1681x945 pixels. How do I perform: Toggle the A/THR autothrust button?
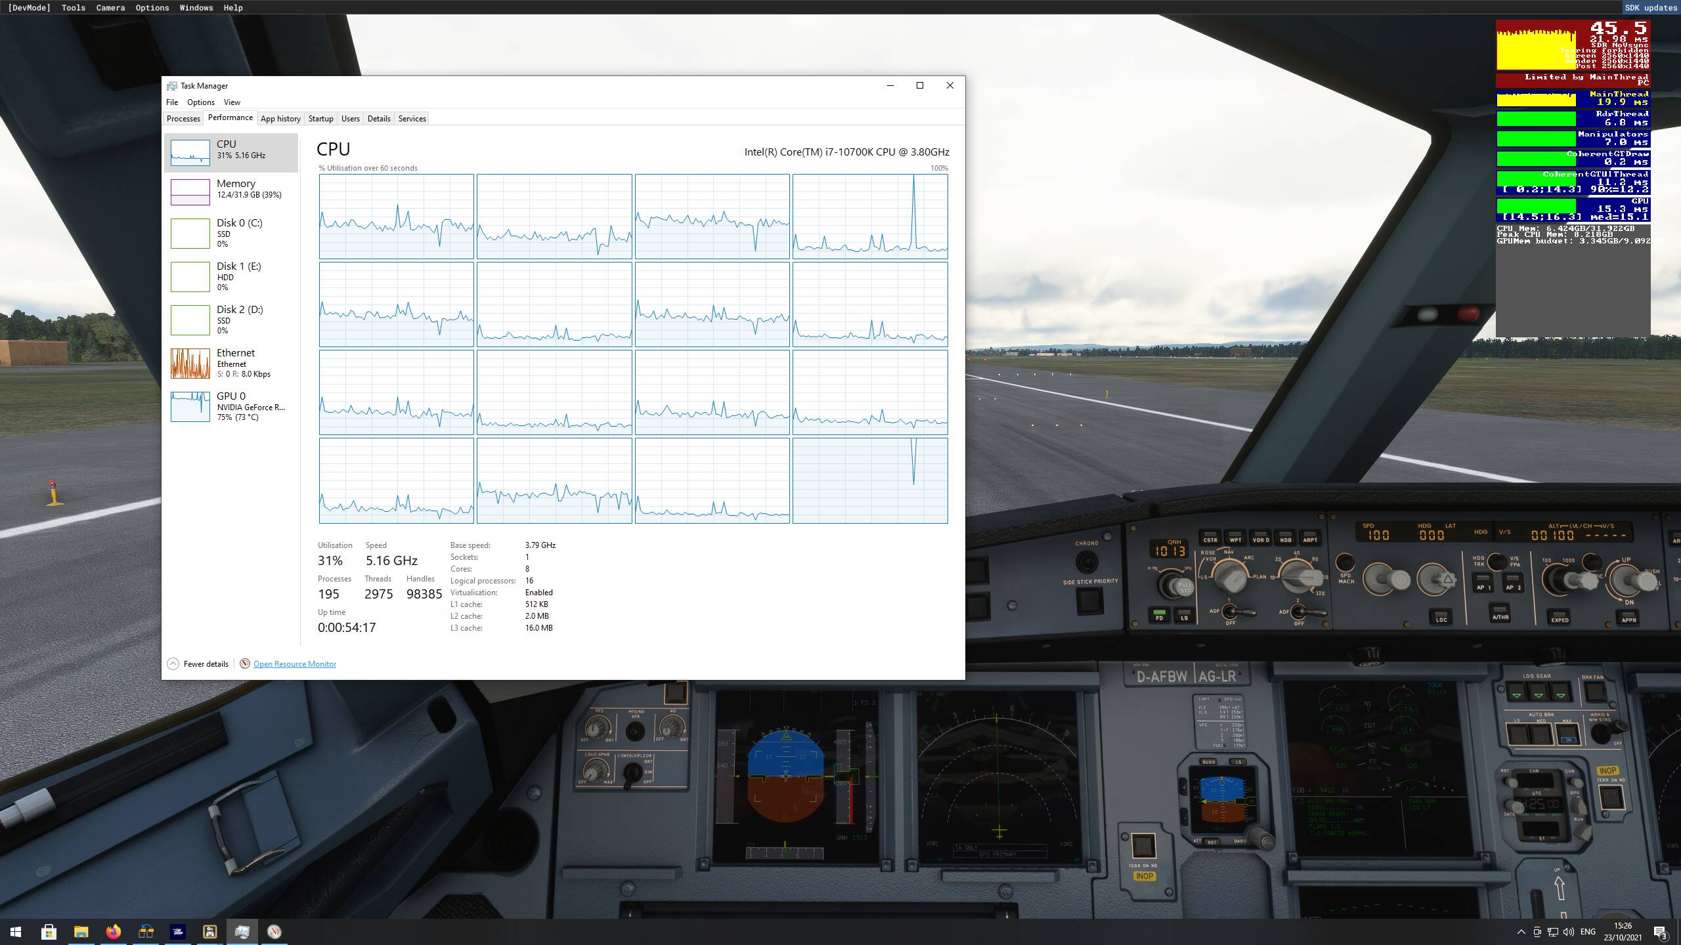(x=1500, y=613)
